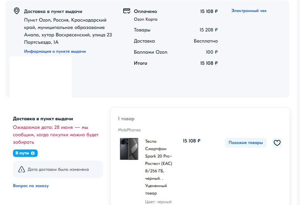The image size is (300, 205).
Task: Open the Электронный чек link
Action: point(249,11)
